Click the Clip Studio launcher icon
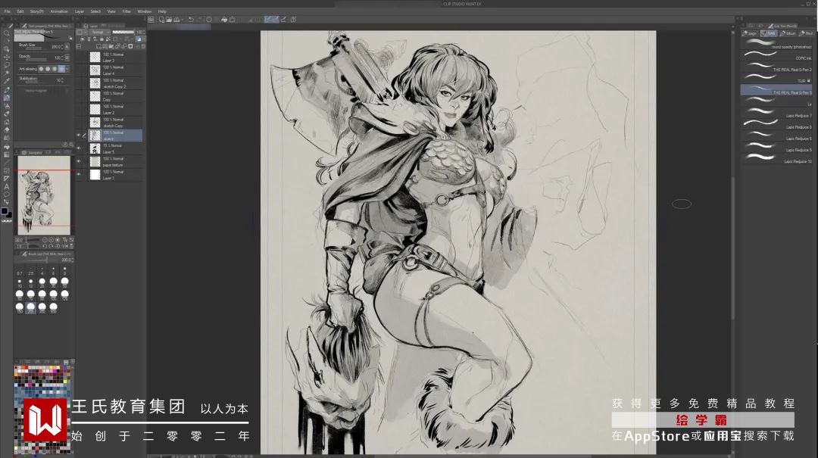 point(151,19)
